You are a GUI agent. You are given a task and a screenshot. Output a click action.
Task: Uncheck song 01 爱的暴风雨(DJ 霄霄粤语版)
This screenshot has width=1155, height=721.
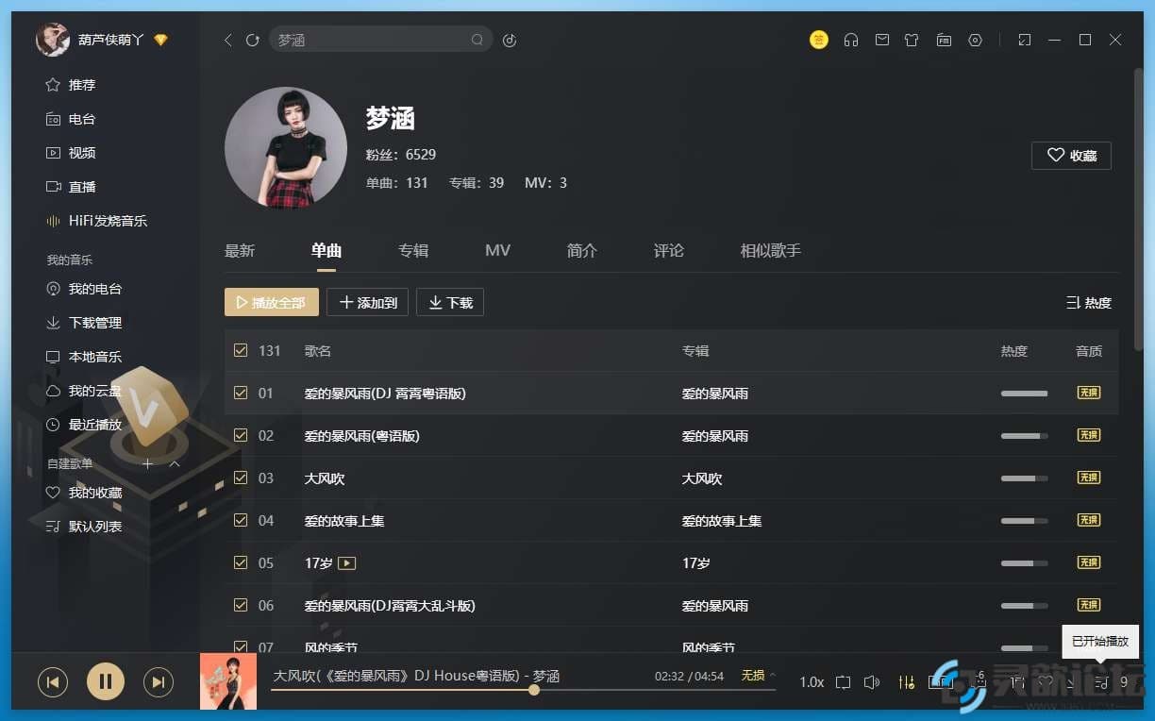[x=241, y=393]
